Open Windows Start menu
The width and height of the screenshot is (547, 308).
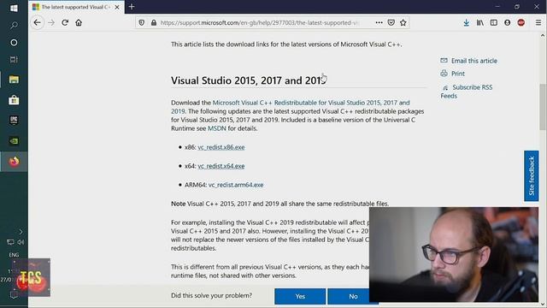pos(14,8)
